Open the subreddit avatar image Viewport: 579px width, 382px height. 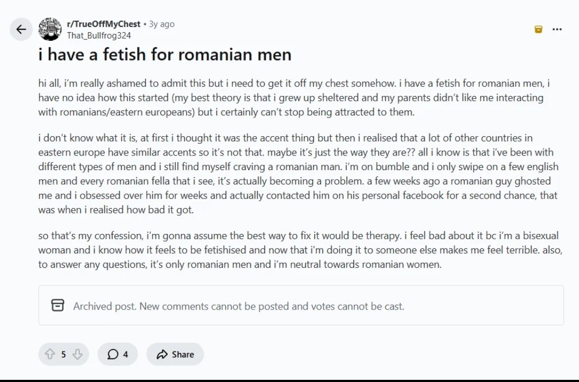tap(50, 30)
